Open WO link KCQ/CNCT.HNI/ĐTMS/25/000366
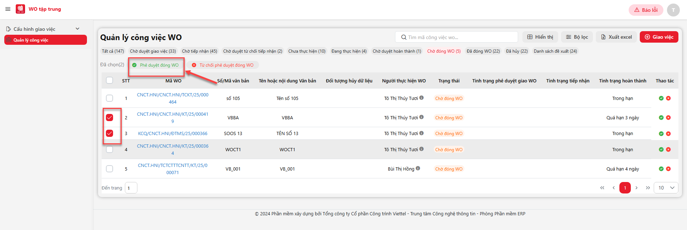 tap(172, 133)
